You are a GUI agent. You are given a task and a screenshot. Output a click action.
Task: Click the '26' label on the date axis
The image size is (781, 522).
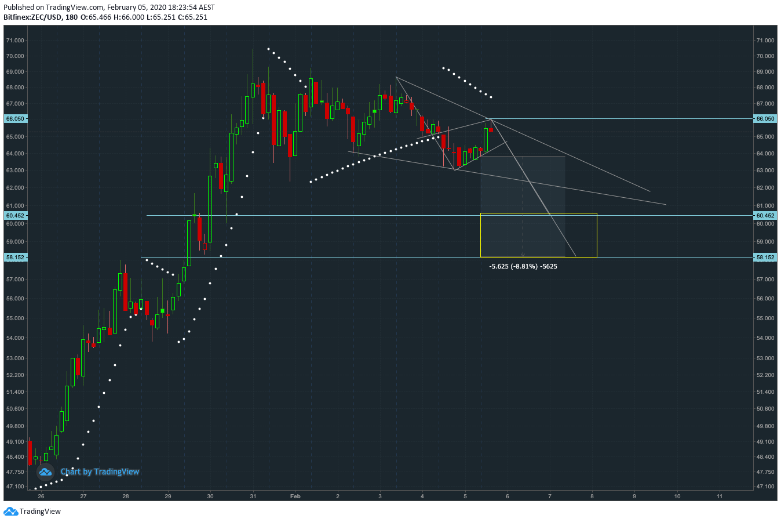click(41, 496)
